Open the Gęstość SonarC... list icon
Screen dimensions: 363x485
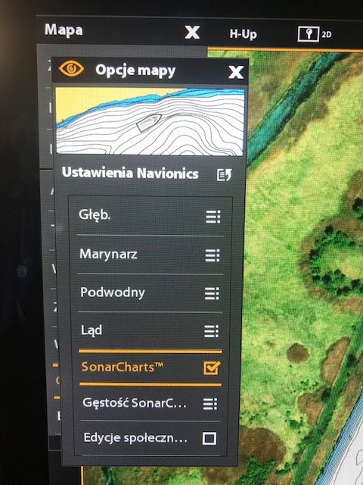point(210,404)
